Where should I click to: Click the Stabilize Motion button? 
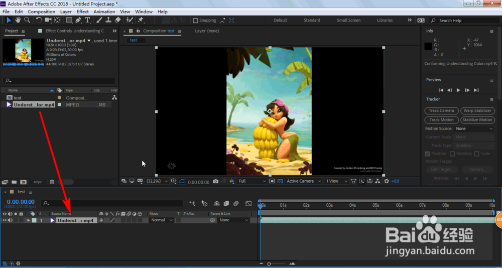[x=477, y=120]
